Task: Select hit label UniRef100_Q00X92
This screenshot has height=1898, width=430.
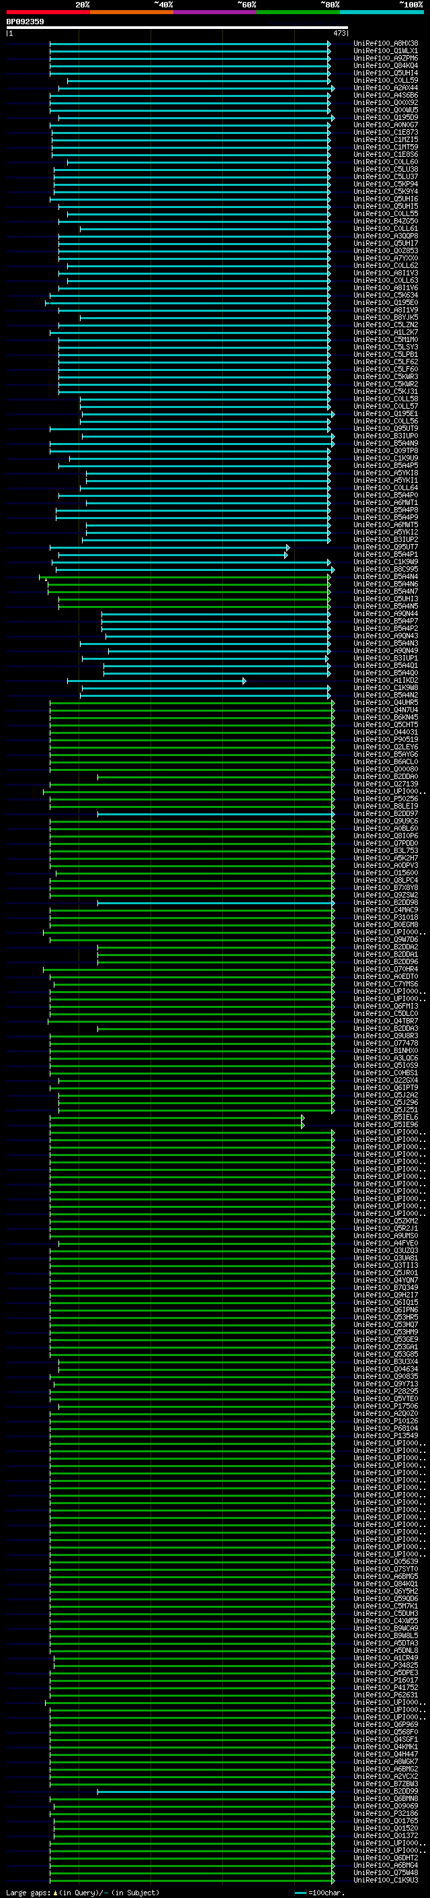Action: point(386,102)
